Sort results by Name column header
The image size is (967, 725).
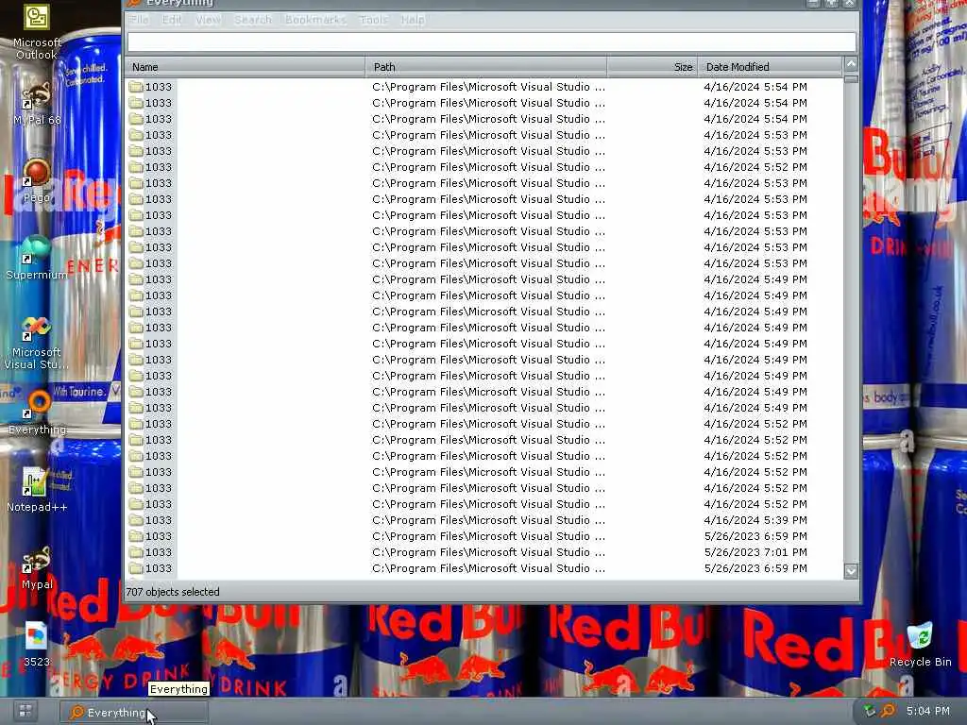(x=245, y=67)
